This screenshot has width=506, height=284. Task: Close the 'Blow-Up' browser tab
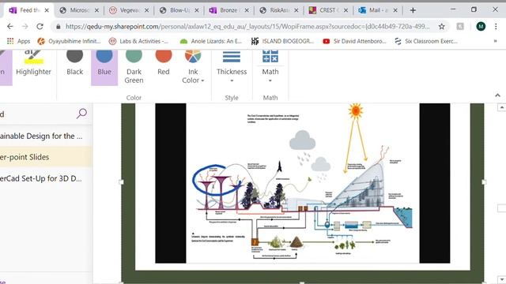(x=197, y=10)
